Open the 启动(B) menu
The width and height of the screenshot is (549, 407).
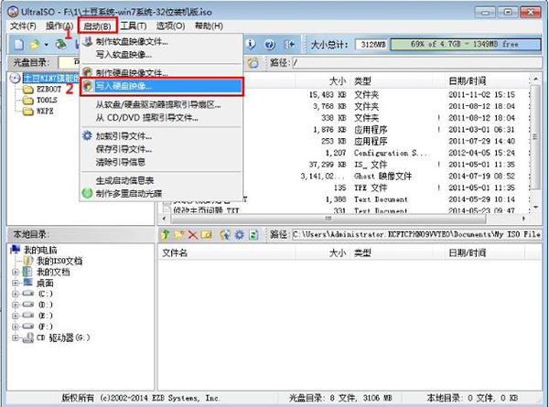click(x=97, y=26)
